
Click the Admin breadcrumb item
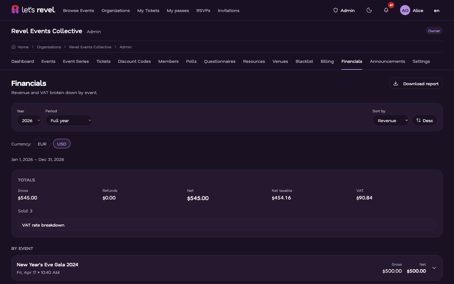point(125,47)
